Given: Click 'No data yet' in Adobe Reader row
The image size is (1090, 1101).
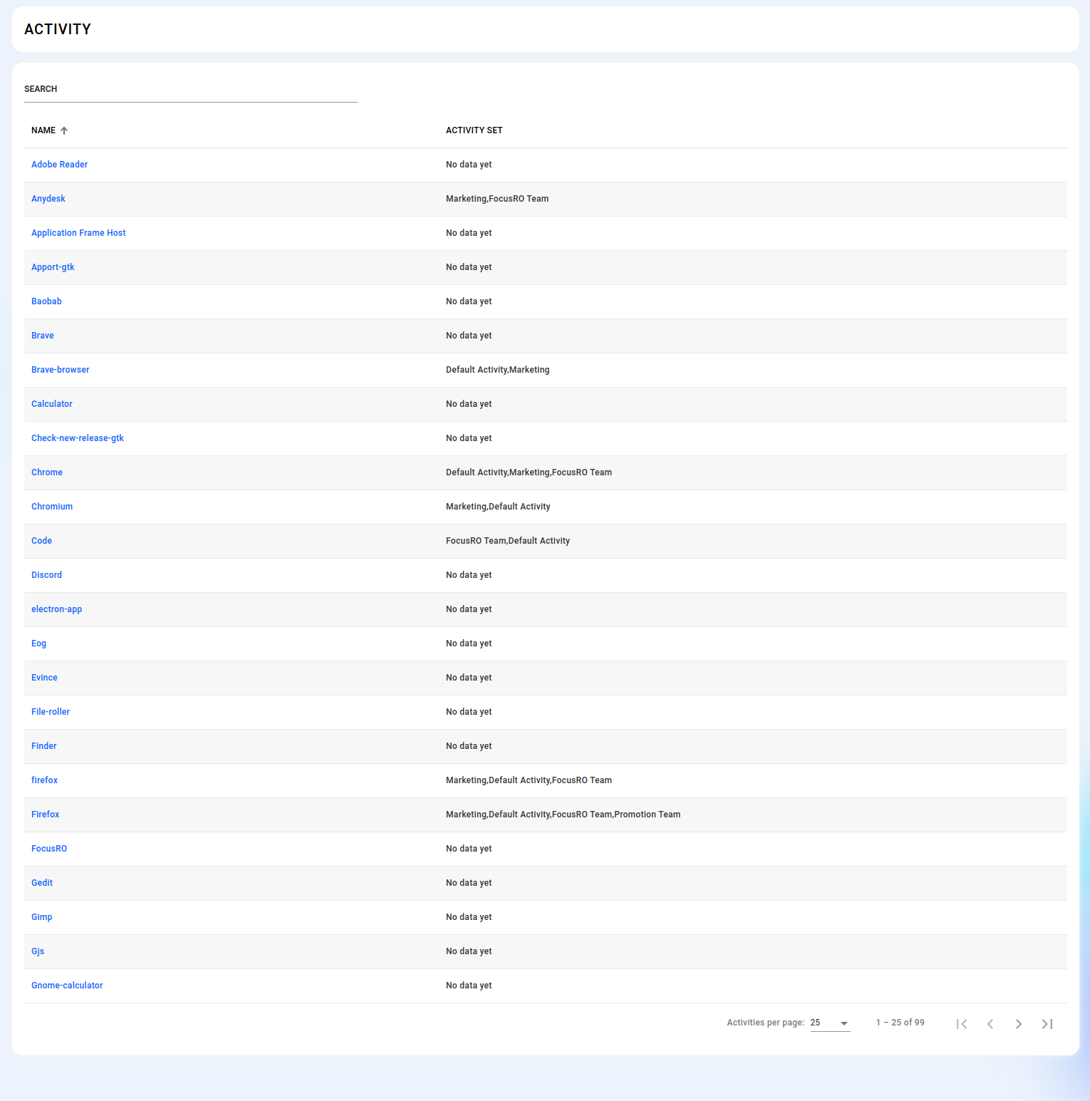Looking at the screenshot, I should click(469, 165).
